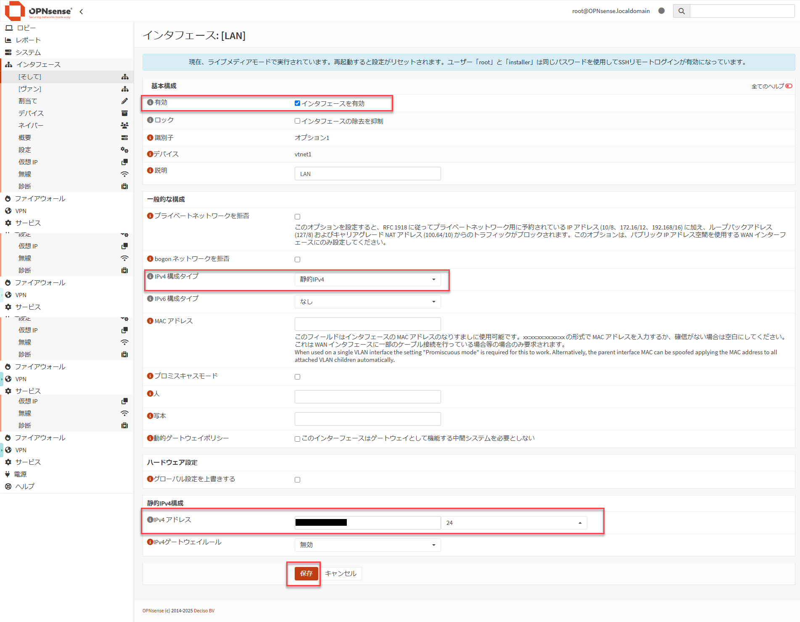Screen dimensions: 800x622
Task: Click the OPNsense logo in header
Action: [38, 11]
